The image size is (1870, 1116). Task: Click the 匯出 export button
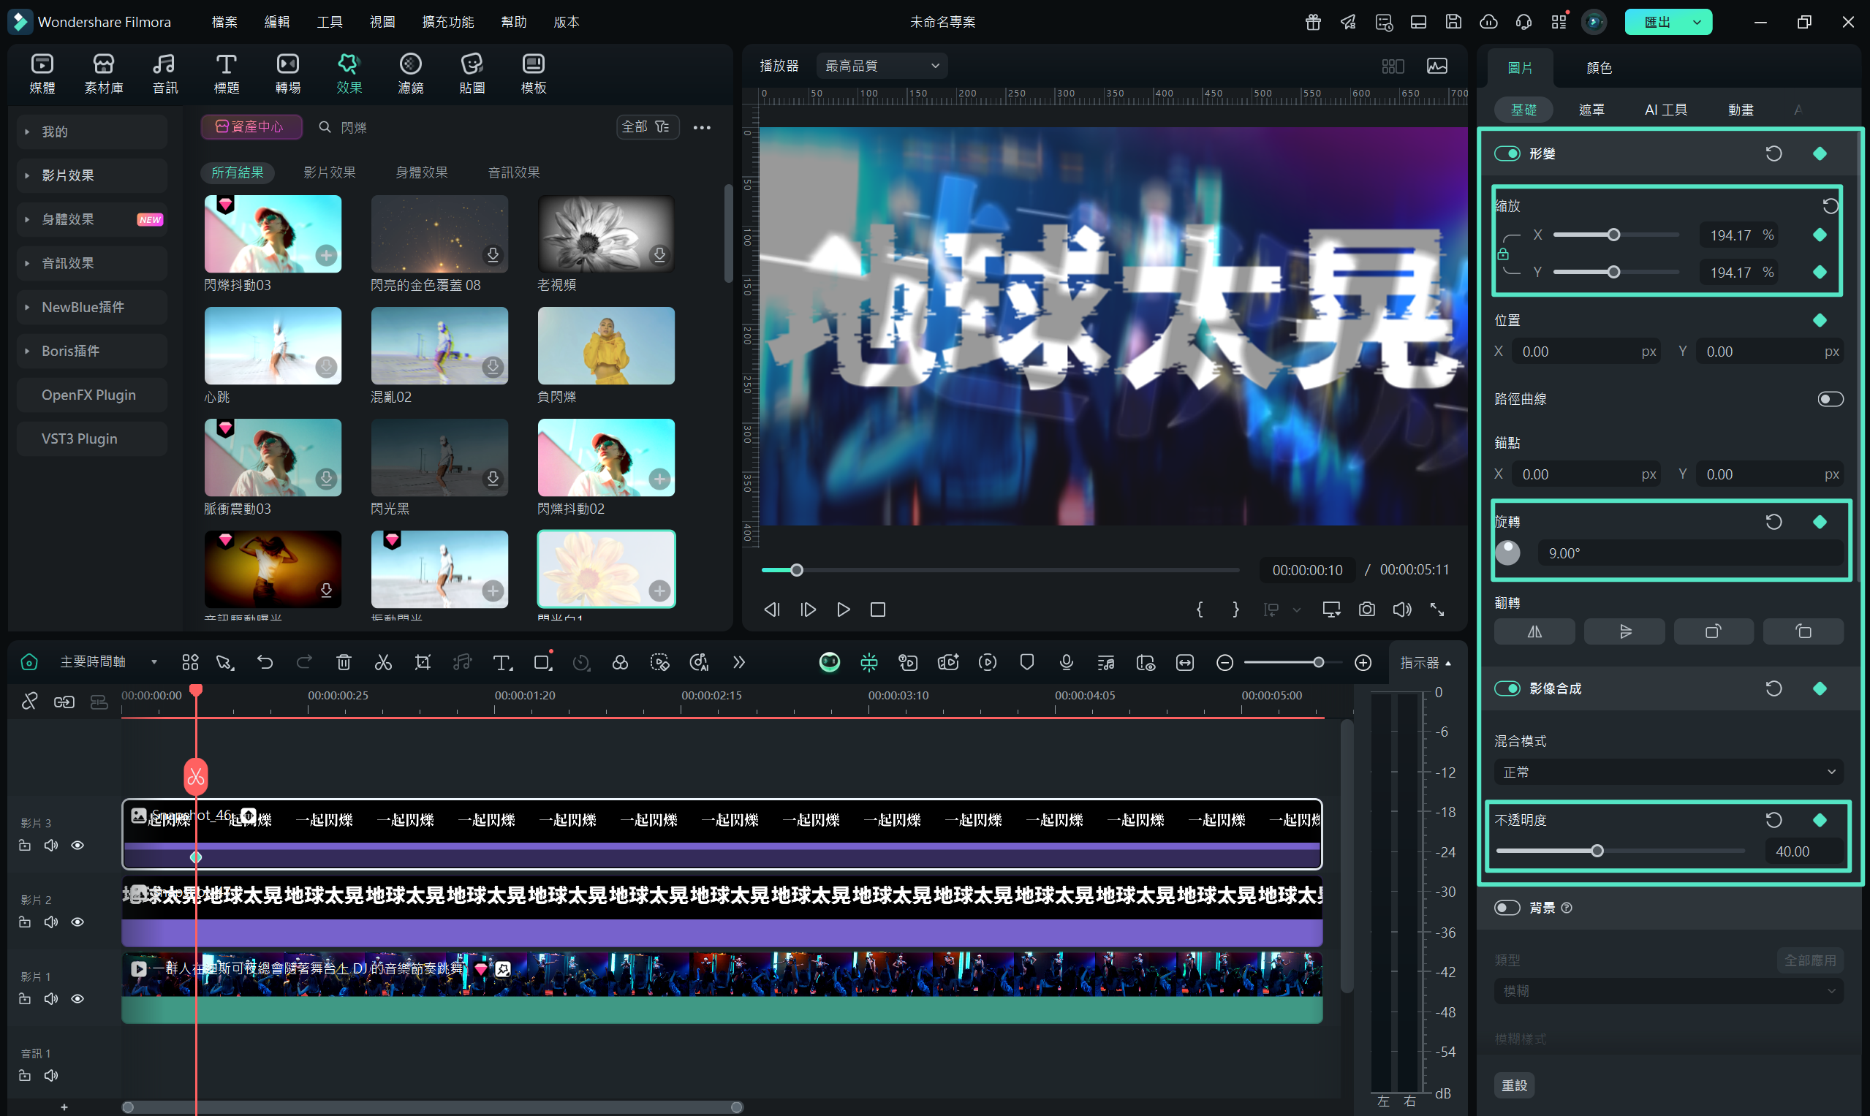(x=1657, y=22)
